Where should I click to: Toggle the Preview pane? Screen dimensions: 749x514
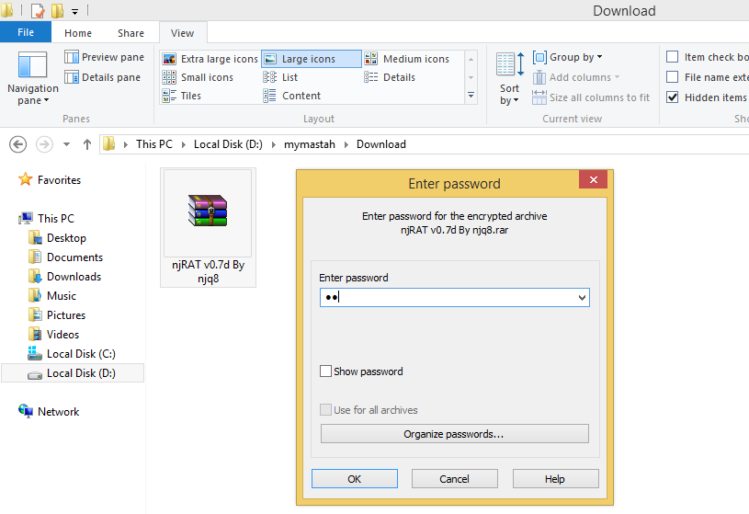tap(104, 57)
